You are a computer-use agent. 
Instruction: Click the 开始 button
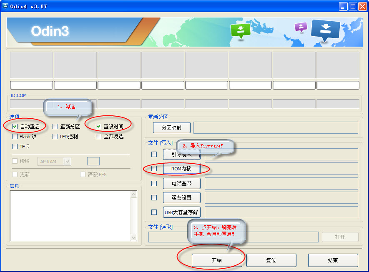pyautogui.click(x=217, y=260)
